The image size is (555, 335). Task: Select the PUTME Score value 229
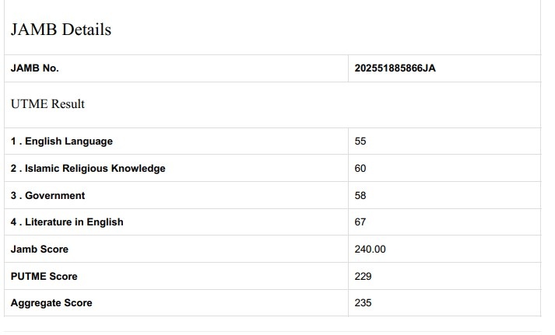coord(363,277)
